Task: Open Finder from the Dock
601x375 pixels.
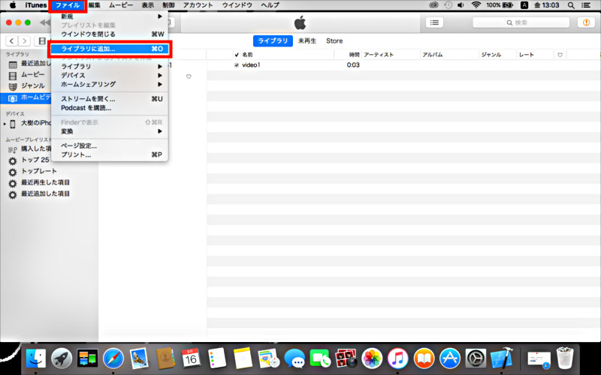Action: (x=35, y=358)
